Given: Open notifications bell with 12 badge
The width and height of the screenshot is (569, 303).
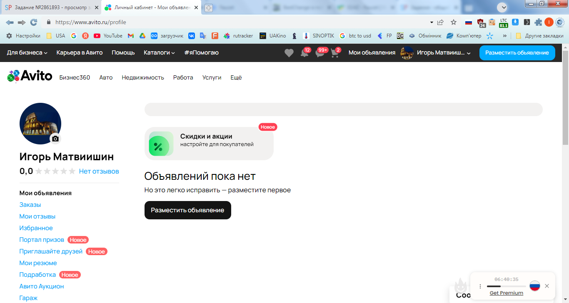Looking at the screenshot, I should (x=305, y=53).
